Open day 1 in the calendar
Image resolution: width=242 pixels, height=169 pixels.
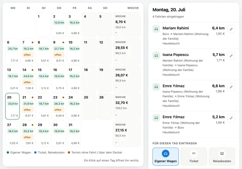tap(43, 24)
